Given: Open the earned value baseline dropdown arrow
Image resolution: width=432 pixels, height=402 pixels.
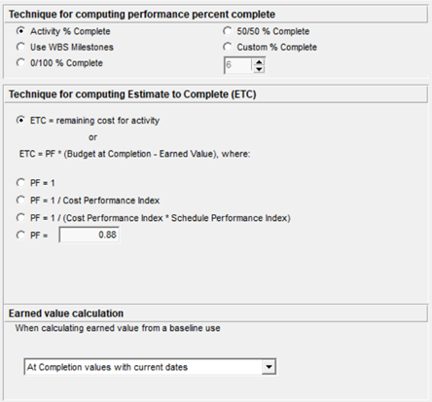Looking at the screenshot, I should [x=269, y=367].
